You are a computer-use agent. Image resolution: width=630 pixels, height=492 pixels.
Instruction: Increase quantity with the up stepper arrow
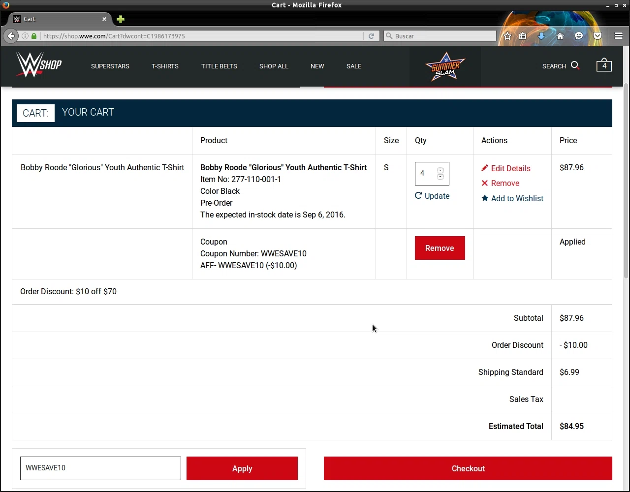pos(440,171)
